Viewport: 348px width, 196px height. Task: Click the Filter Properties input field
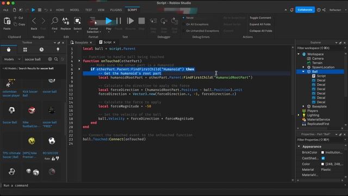coord(320,140)
